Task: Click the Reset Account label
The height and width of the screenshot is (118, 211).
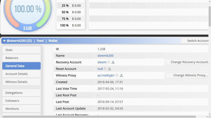Action: click(66, 69)
